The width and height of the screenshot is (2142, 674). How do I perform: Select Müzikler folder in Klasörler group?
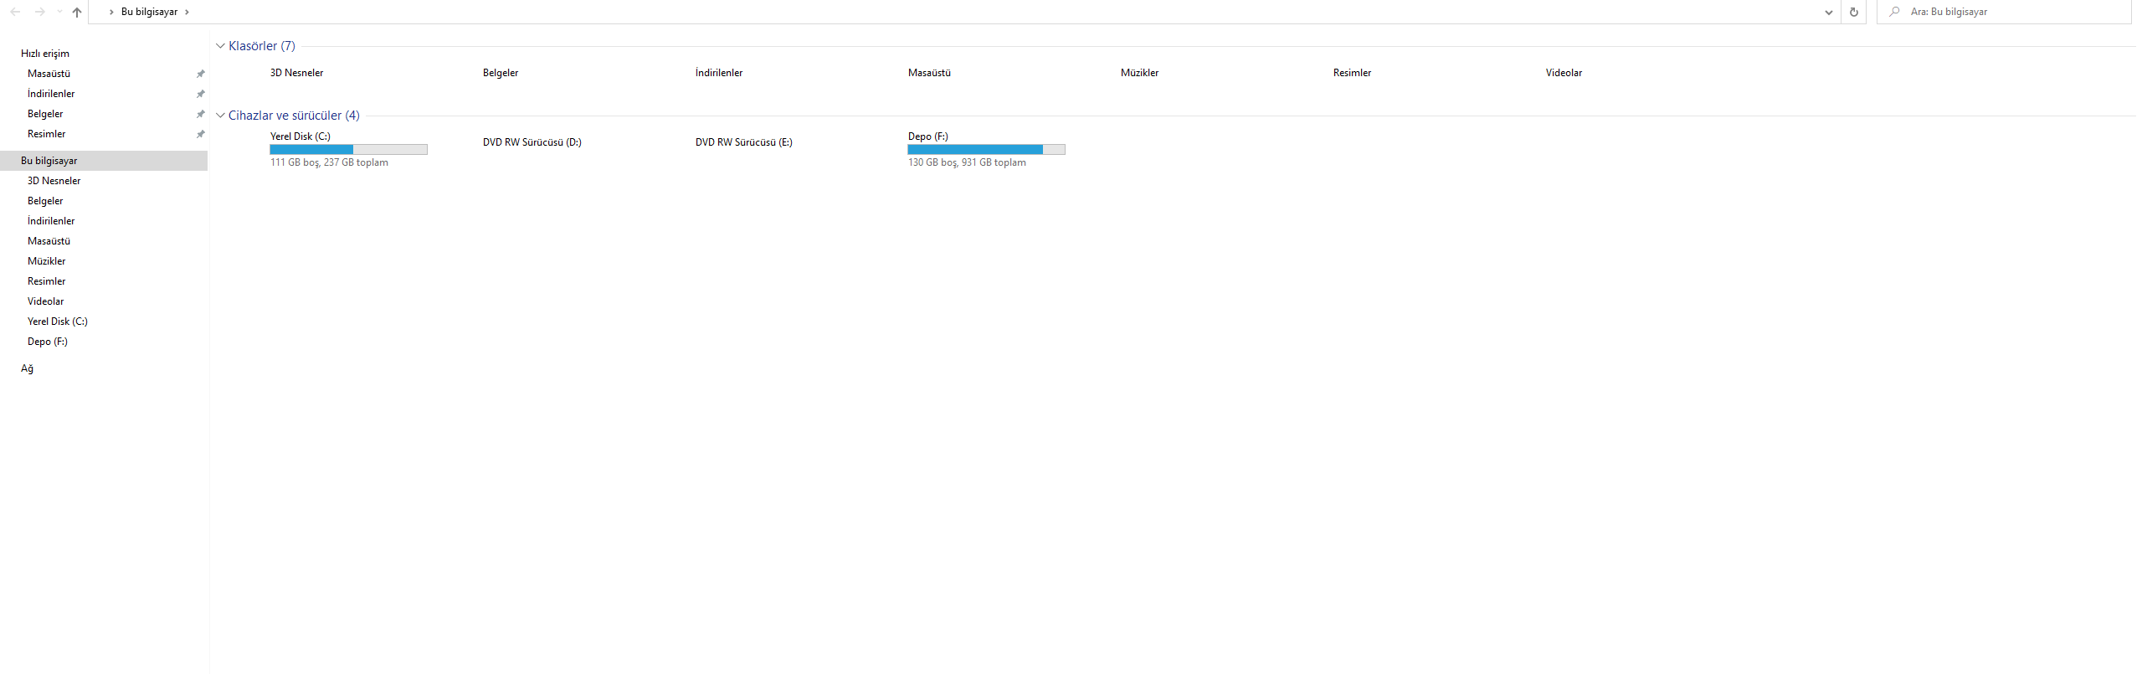(x=1139, y=73)
